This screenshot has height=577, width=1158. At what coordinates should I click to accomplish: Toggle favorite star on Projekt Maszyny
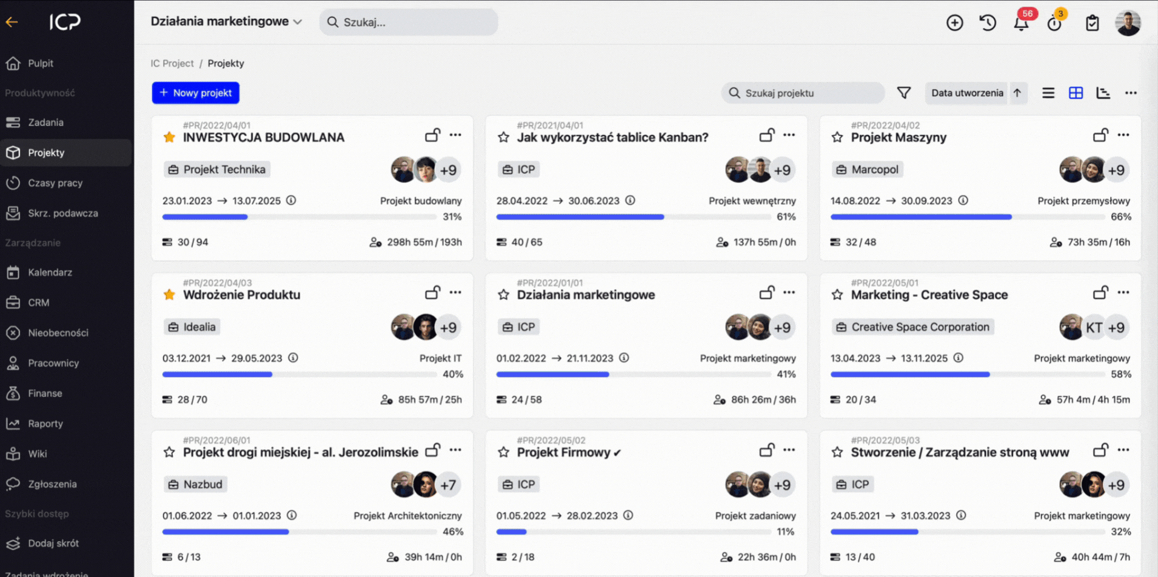[x=837, y=137]
